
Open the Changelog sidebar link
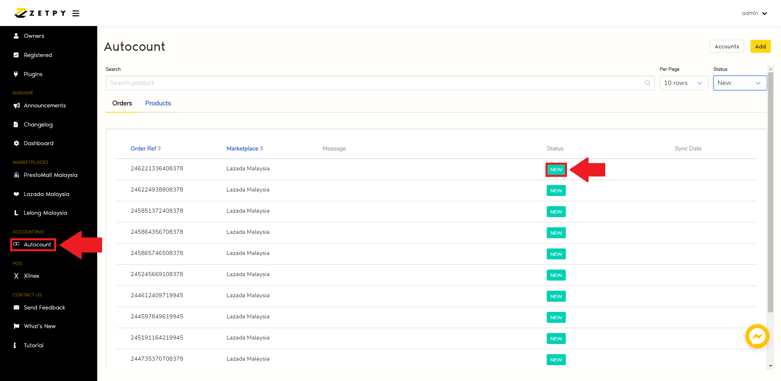[38, 124]
